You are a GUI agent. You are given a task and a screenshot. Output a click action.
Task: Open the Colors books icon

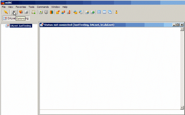point(51,12)
